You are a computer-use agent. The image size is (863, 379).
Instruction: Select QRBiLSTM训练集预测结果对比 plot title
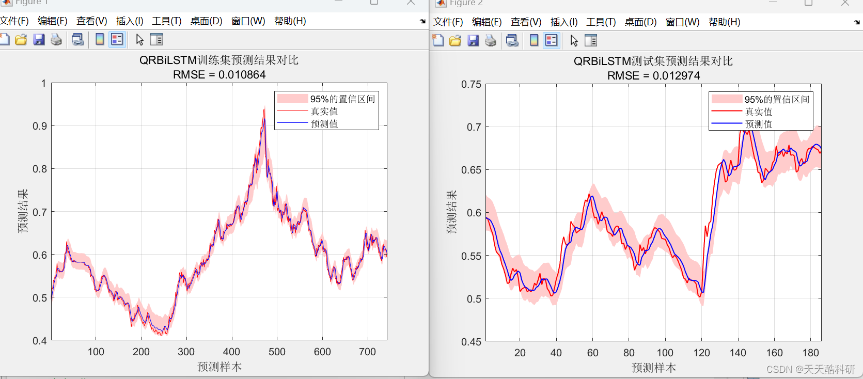tap(219, 60)
